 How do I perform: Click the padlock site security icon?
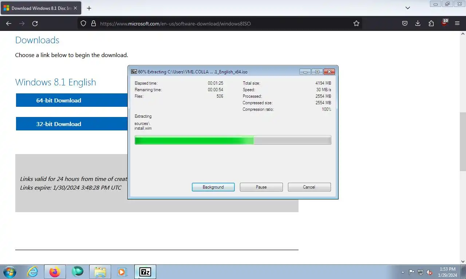tap(94, 23)
